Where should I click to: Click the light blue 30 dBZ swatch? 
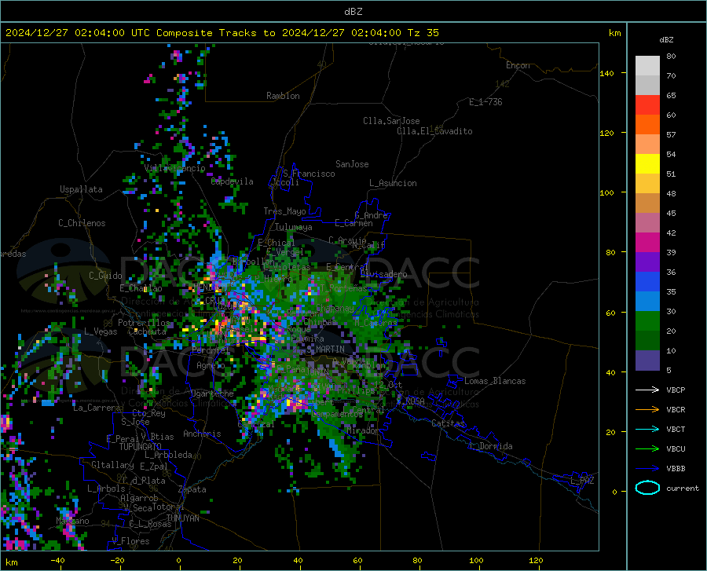(x=647, y=302)
